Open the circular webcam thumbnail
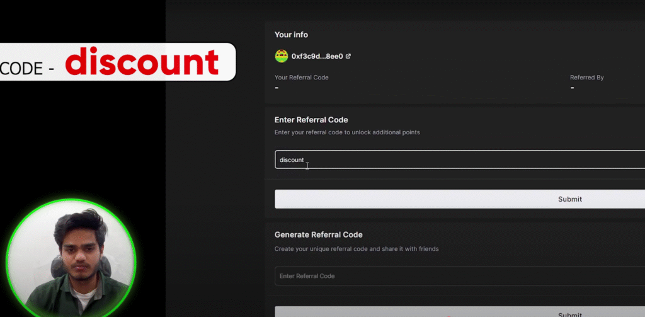 pyautogui.click(x=71, y=258)
